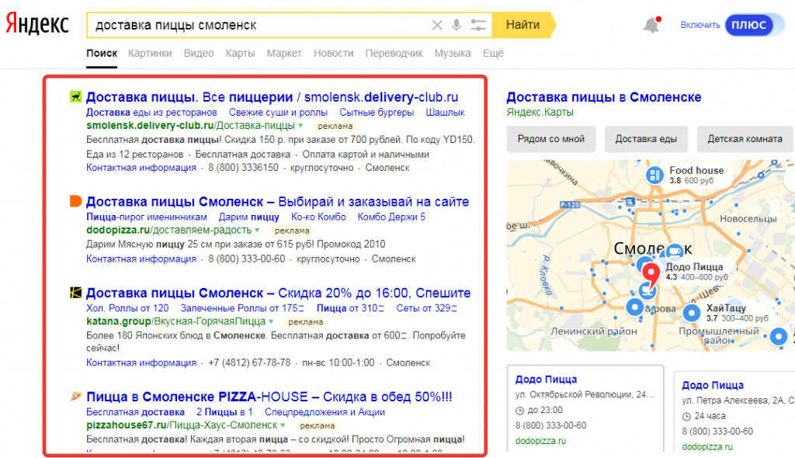Viewport: 795px width, 458px height.
Task: Select the red Додо Пицца map pin
Action: click(651, 274)
